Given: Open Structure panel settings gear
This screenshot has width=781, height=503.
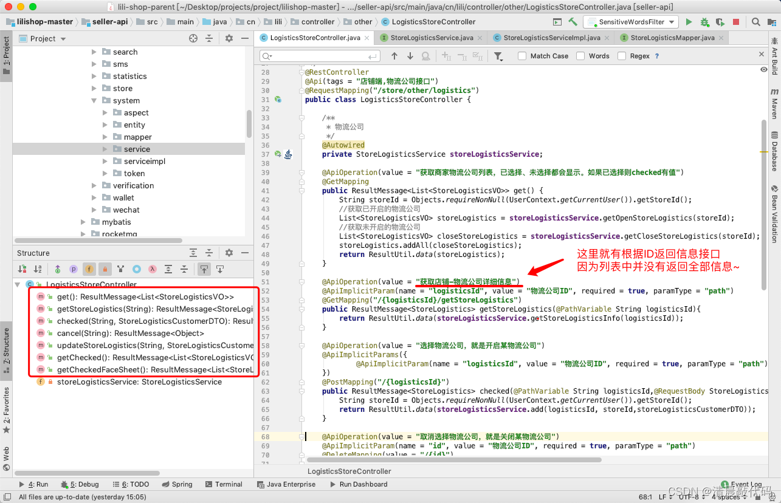Looking at the screenshot, I should (x=229, y=253).
